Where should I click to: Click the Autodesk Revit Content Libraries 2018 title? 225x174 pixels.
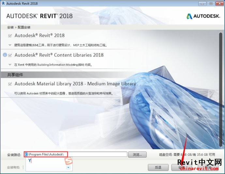tap(59, 55)
